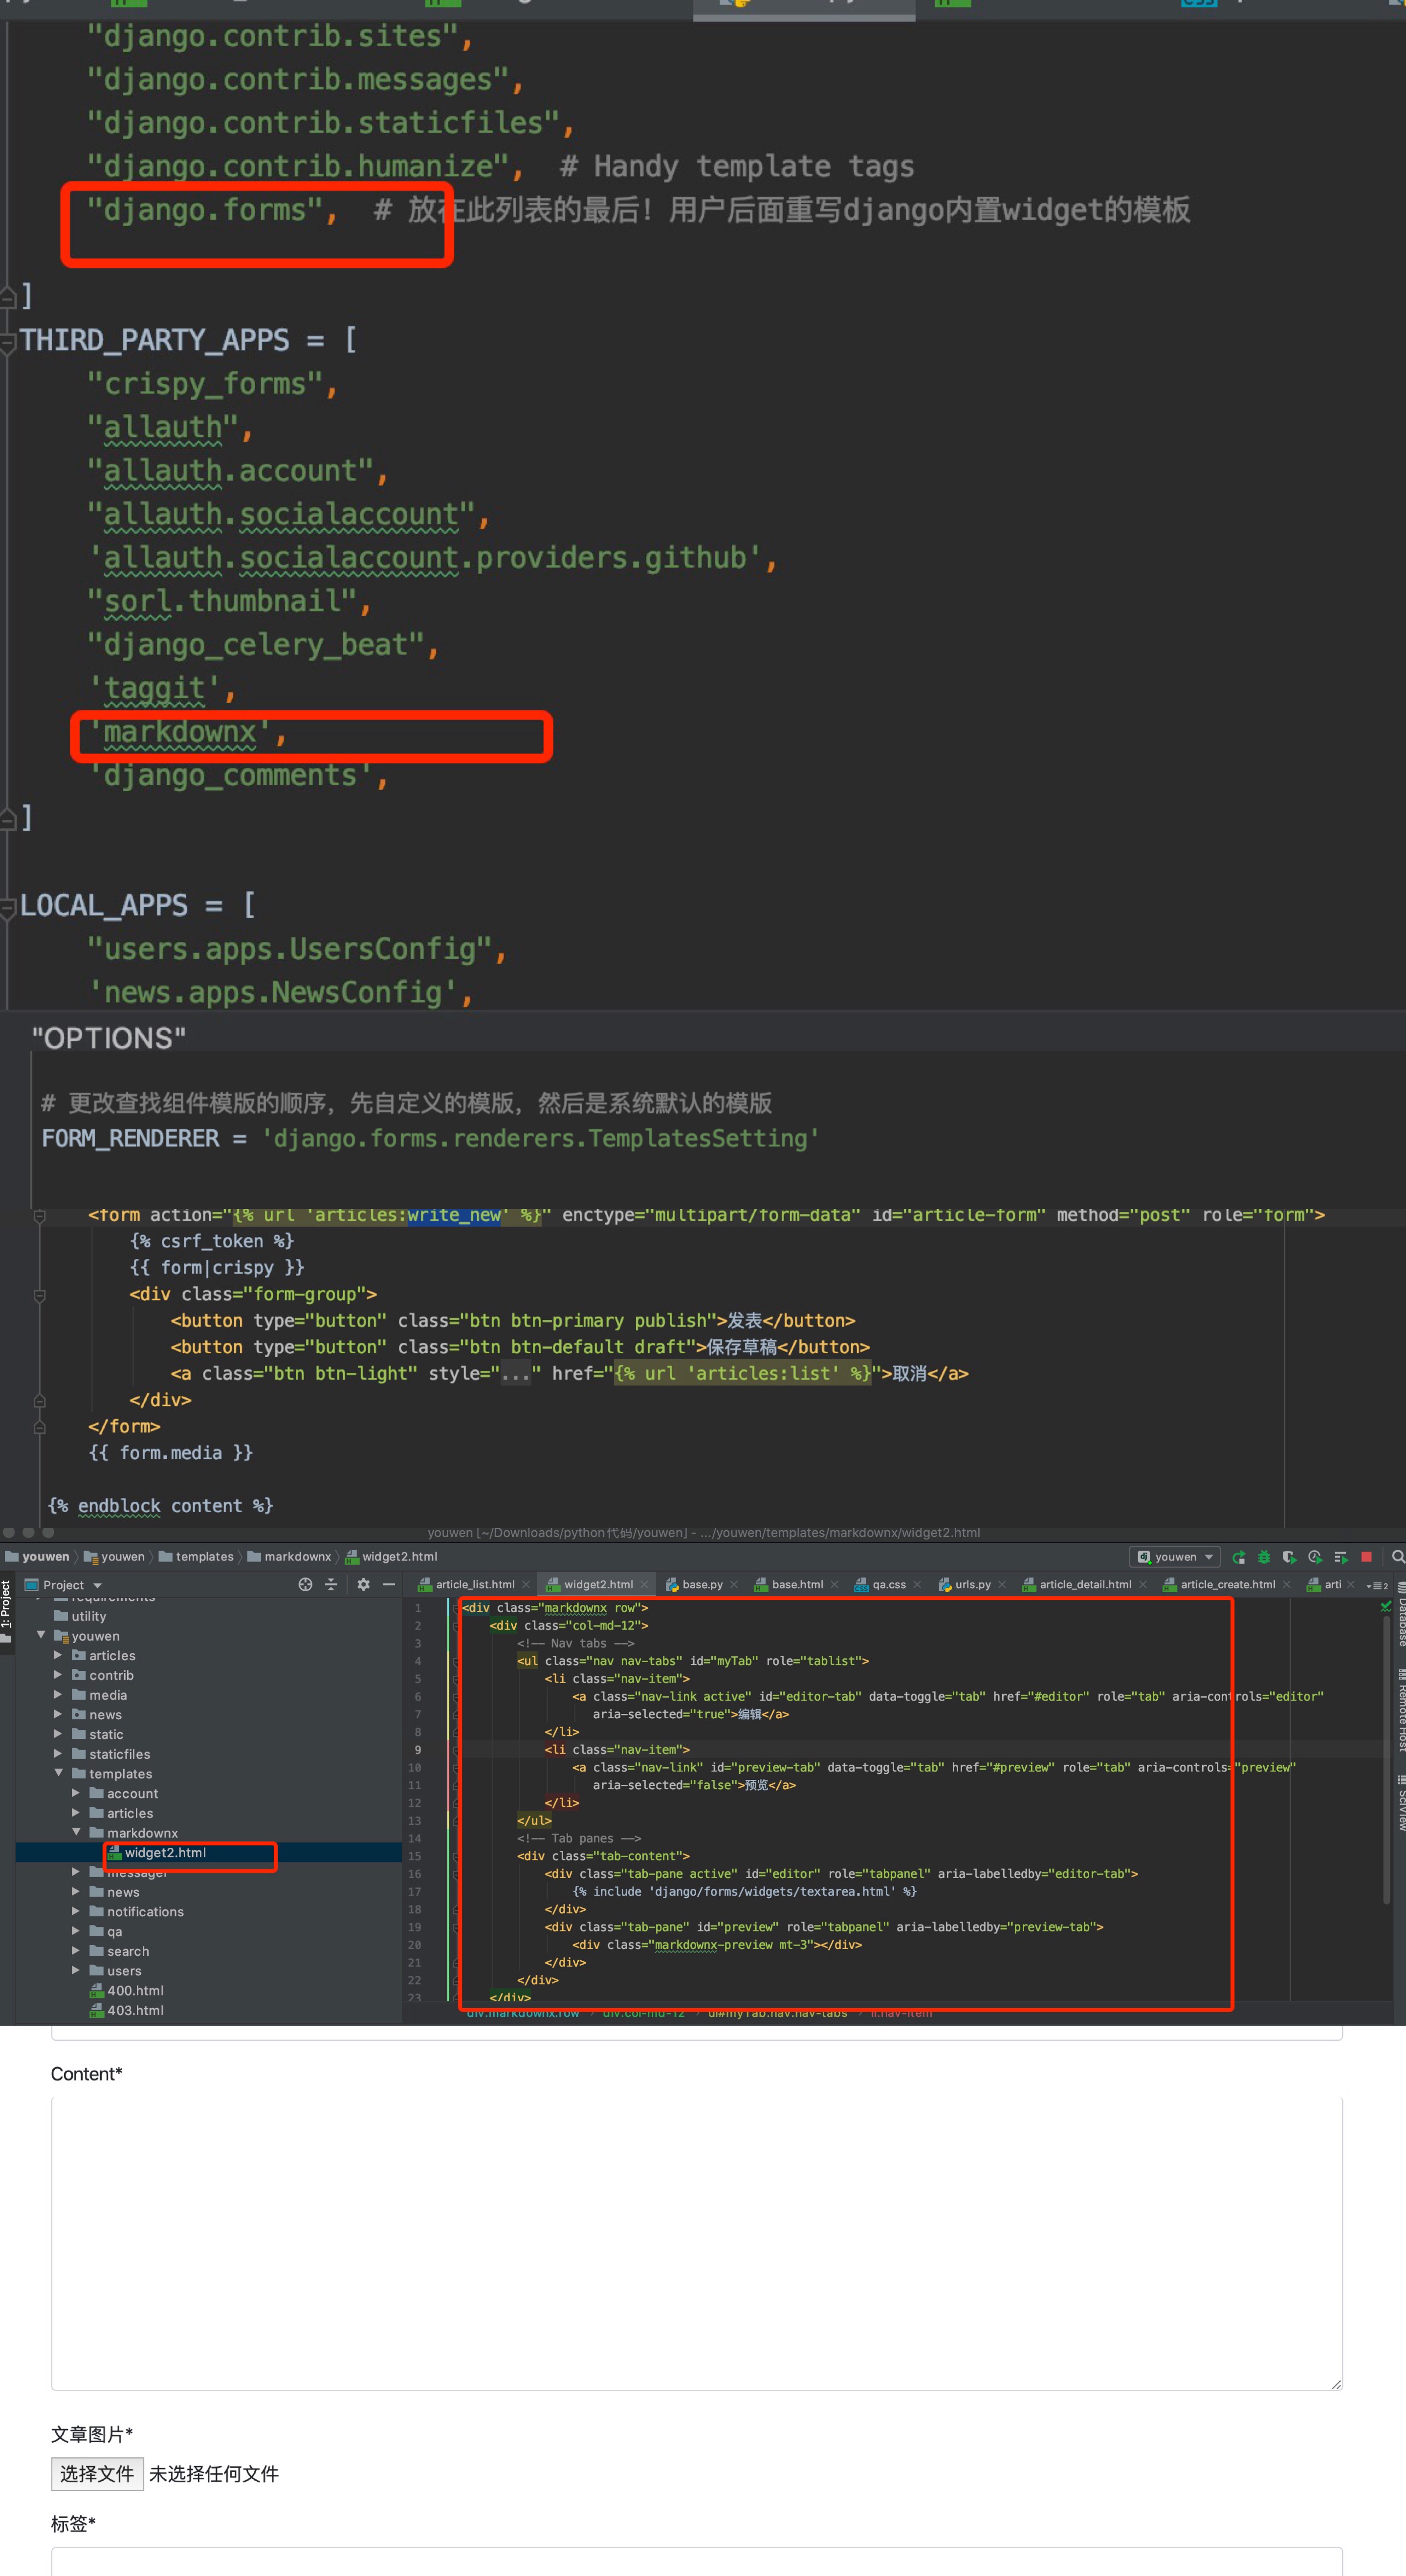The image size is (1406, 2576).
Task: Switch to article_list.html tab
Action: click(x=475, y=1584)
